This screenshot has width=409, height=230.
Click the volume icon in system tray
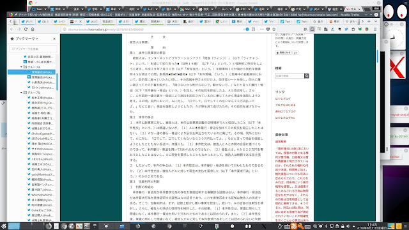(x=348, y=226)
